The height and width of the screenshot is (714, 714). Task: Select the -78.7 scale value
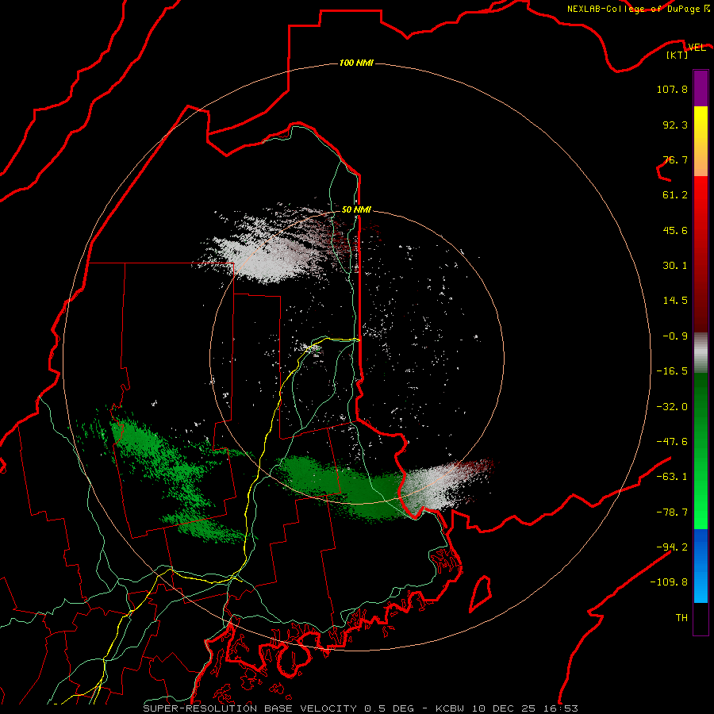point(672,512)
